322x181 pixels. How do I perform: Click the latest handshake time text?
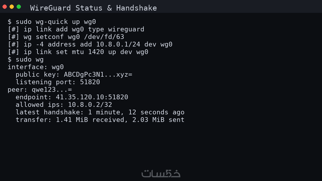coord(136,112)
